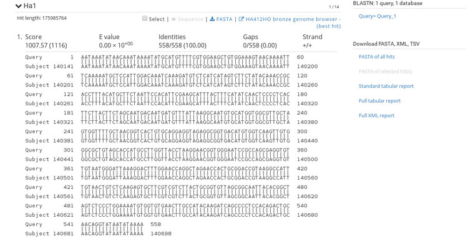Click the 1/14 hit counter
468x238 pixels.
pos(334,7)
